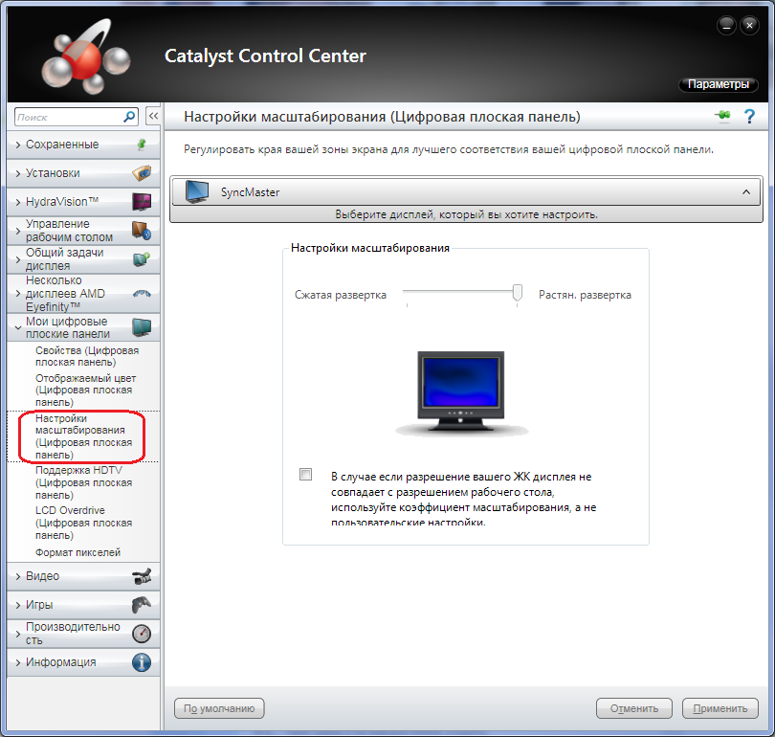Expand the Игры section

point(18,605)
